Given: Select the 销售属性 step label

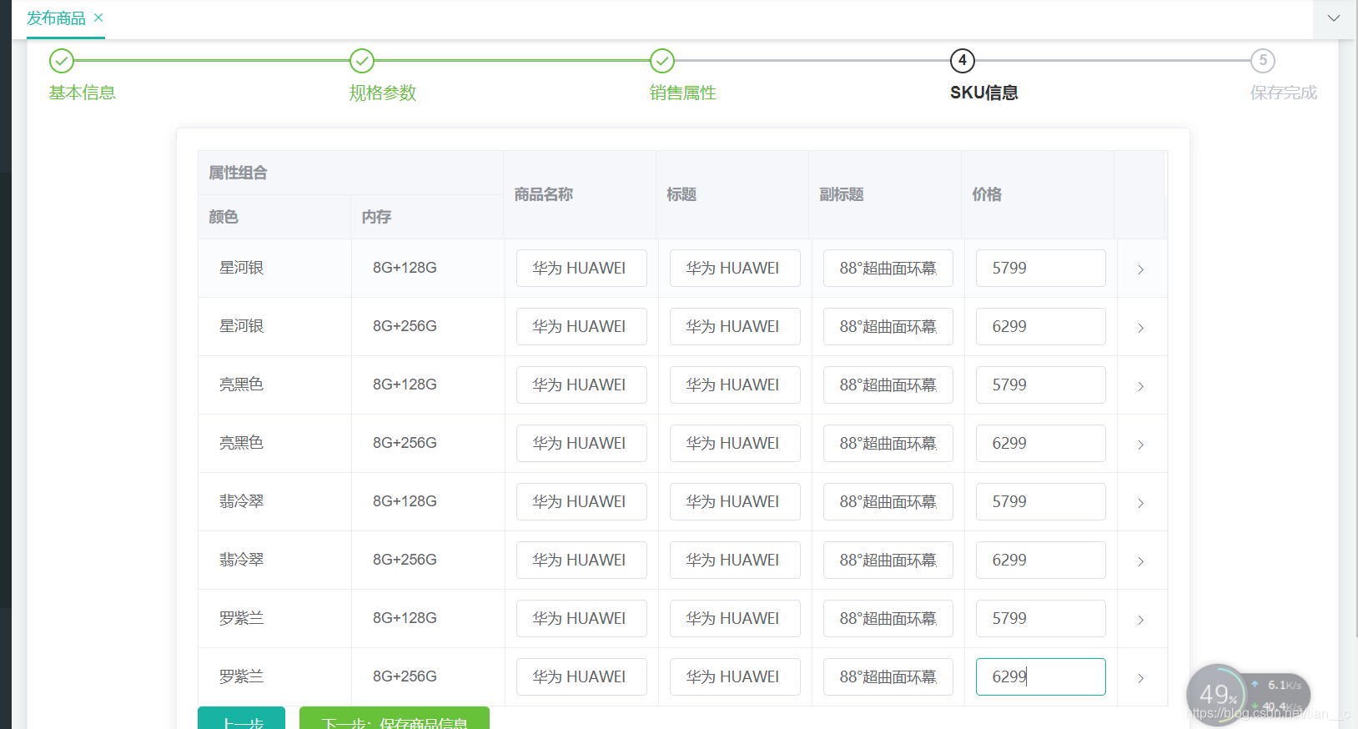Looking at the screenshot, I should (x=683, y=93).
